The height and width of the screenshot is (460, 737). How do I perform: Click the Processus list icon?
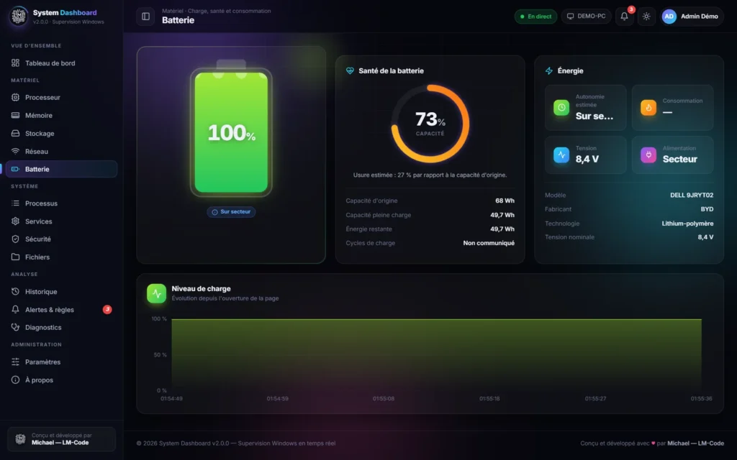click(x=16, y=203)
